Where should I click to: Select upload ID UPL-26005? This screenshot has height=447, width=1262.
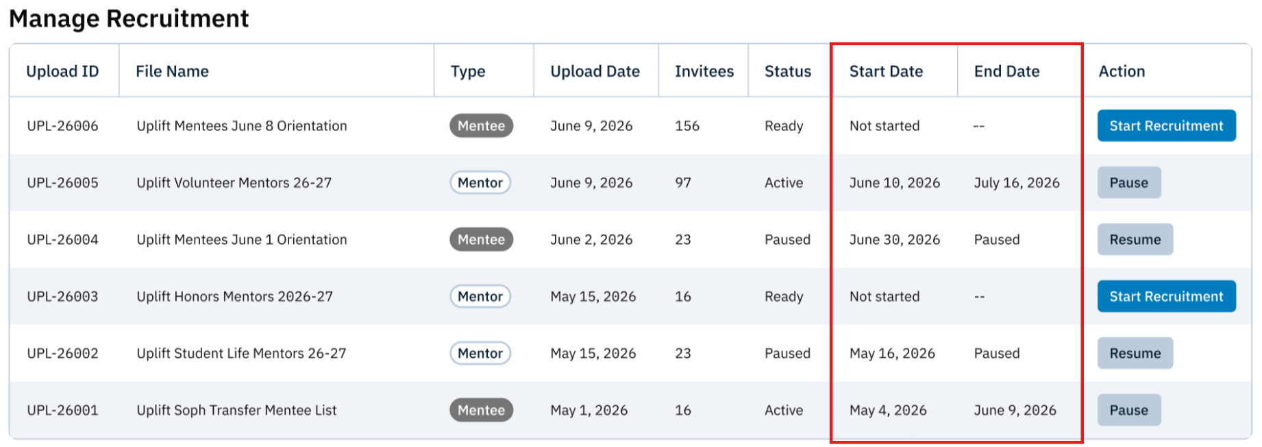(x=62, y=182)
